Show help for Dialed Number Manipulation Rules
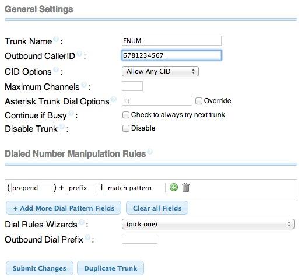This screenshot has width=305, height=280. 150,152
